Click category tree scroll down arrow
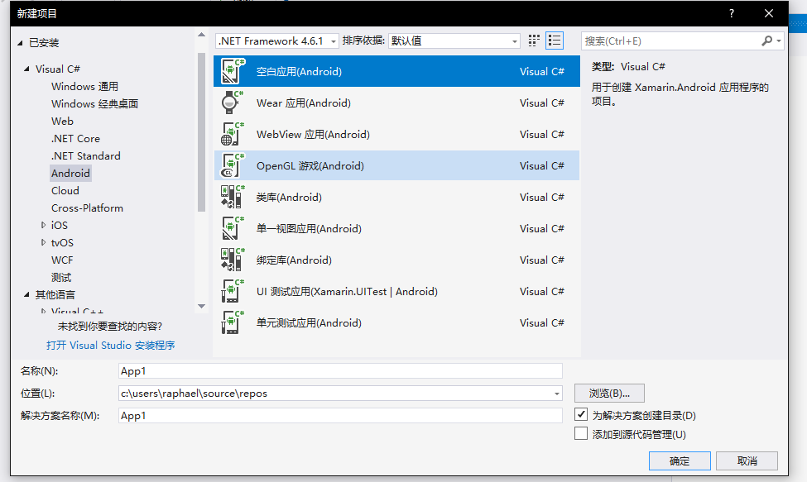The width and height of the screenshot is (807, 482). [201, 306]
